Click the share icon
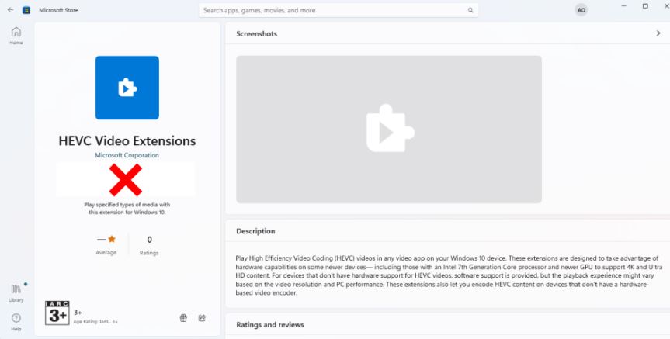The width and height of the screenshot is (670, 339). click(202, 317)
